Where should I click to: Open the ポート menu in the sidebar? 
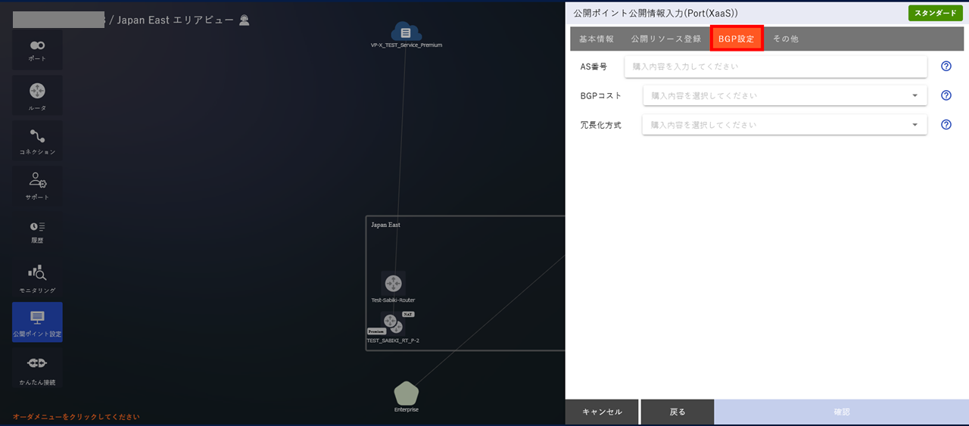37,50
